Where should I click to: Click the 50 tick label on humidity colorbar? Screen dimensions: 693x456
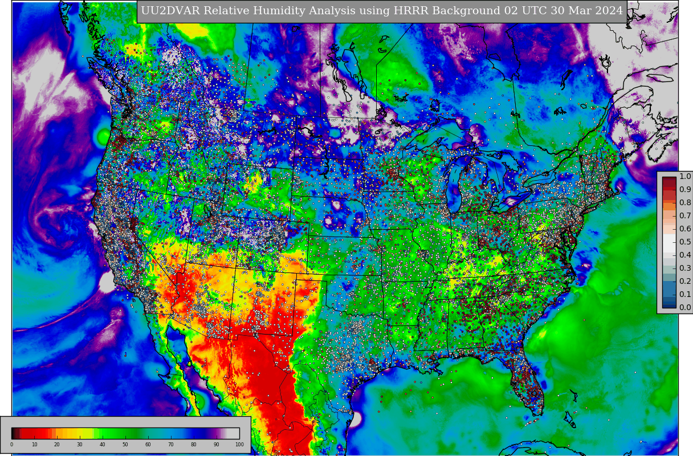pyautogui.click(x=125, y=445)
